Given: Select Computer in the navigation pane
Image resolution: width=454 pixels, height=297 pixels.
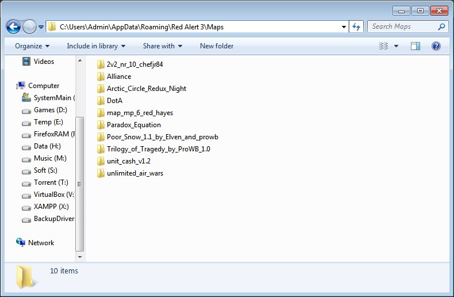Looking at the screenshot, I should click(44, 86).
